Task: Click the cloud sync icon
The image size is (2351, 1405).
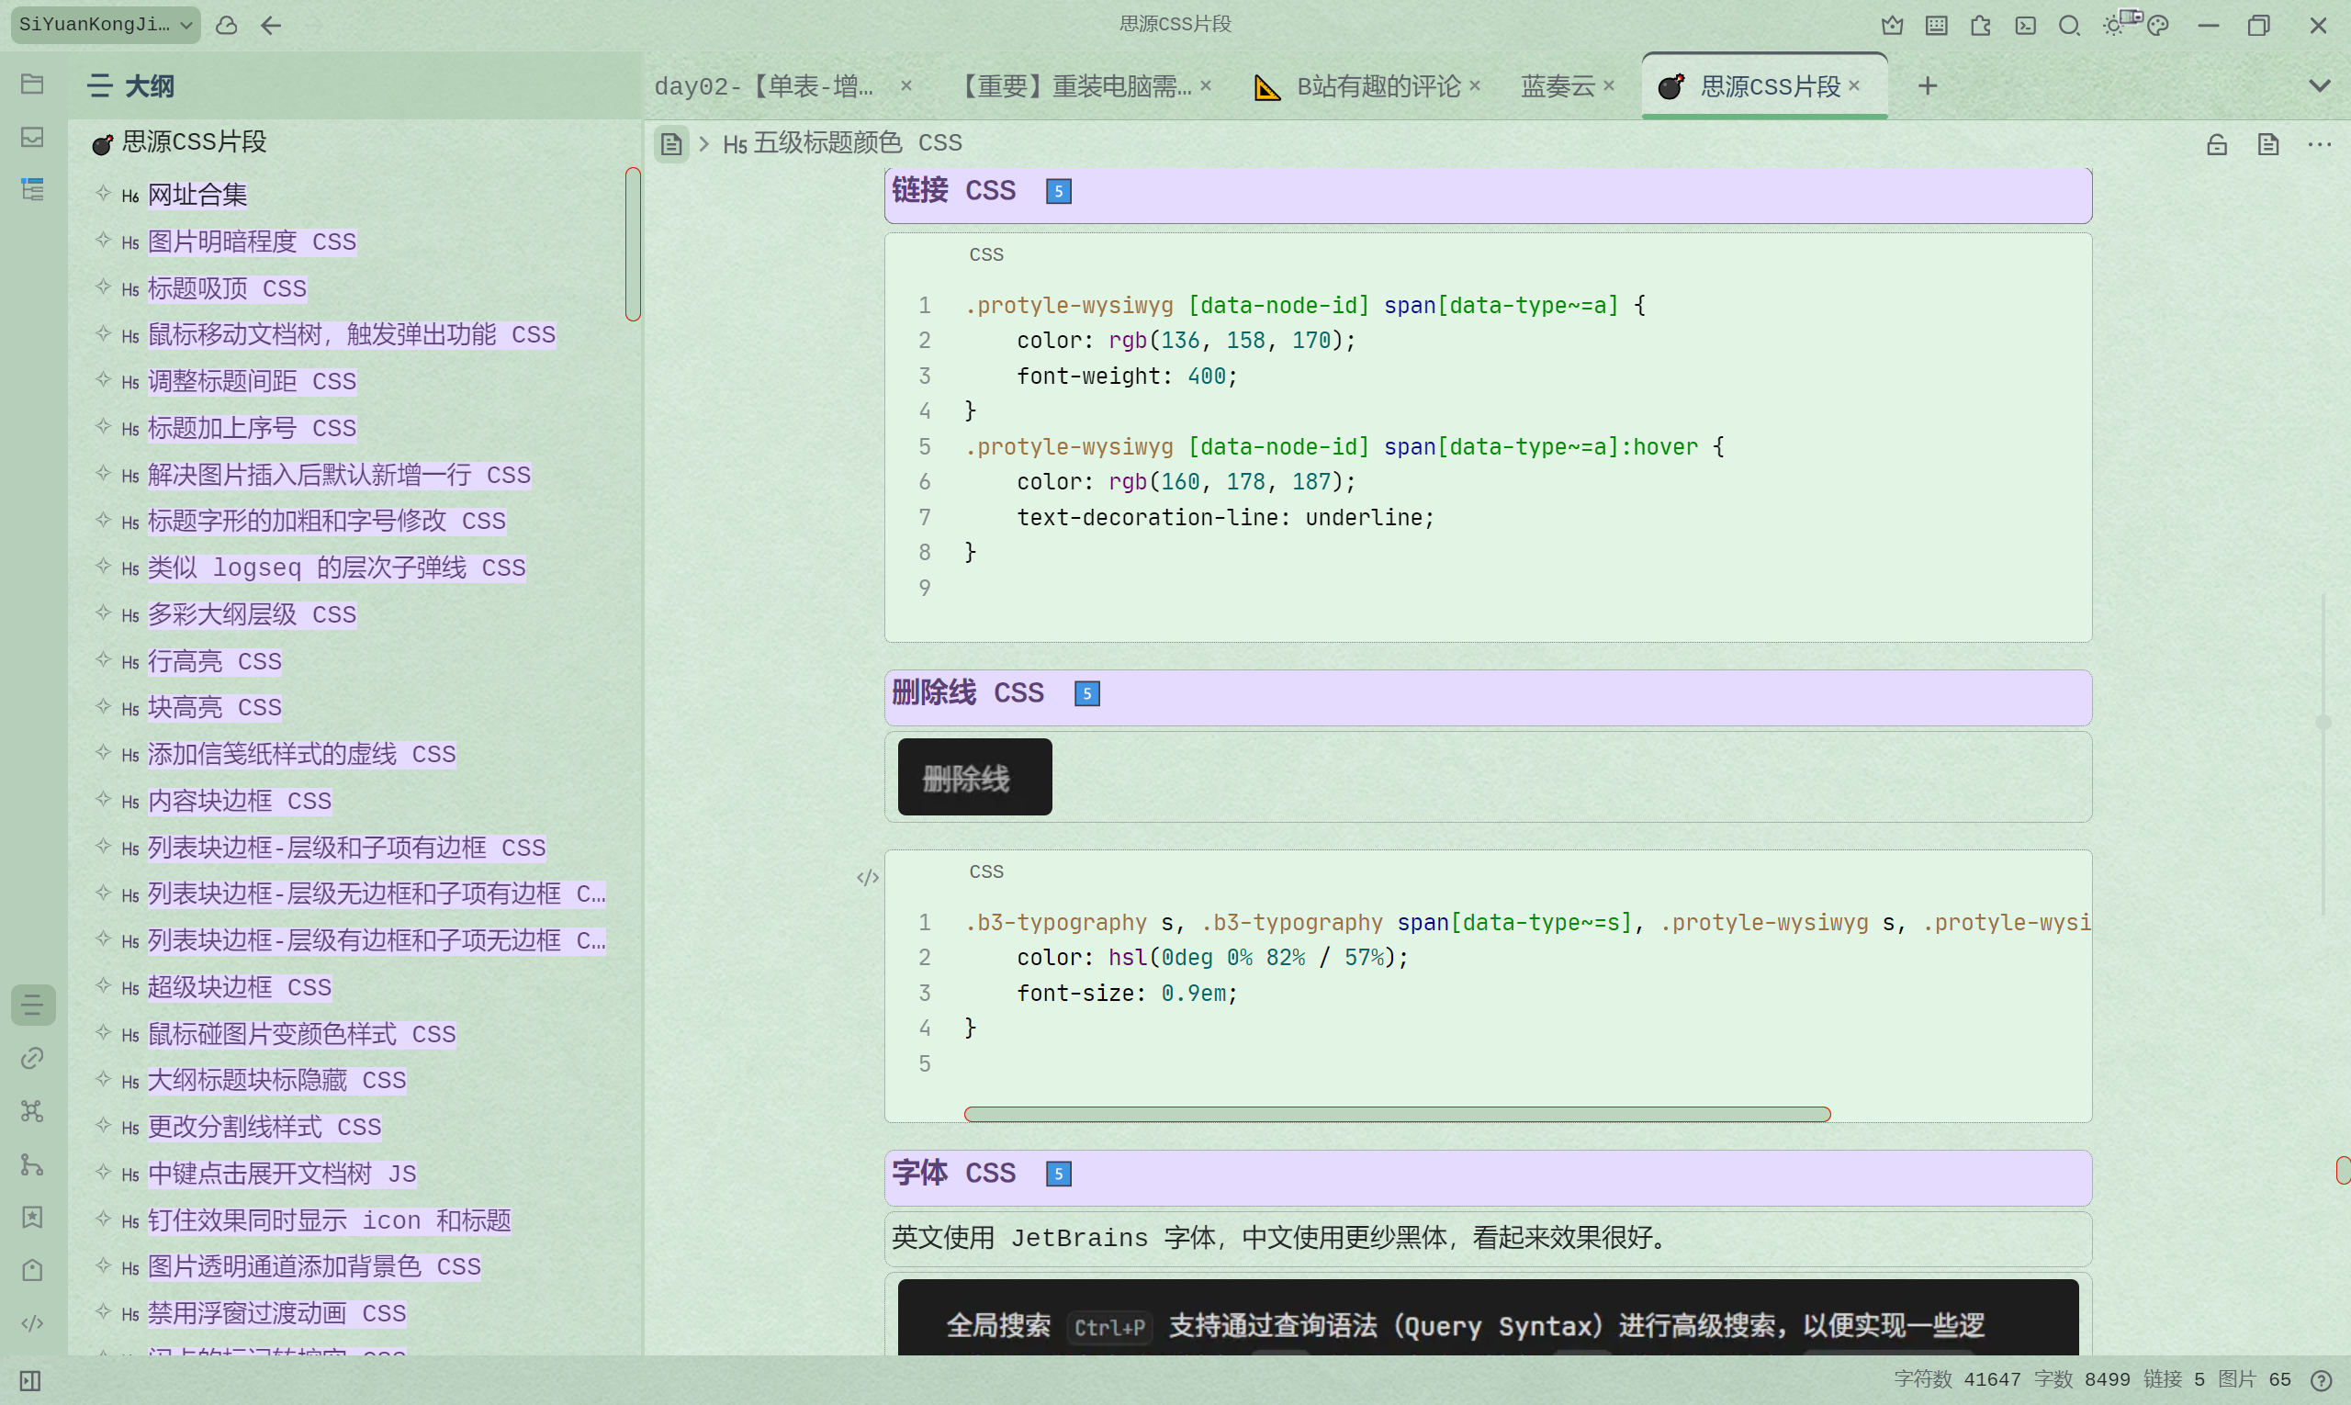Action: click(x=226, y=26)
